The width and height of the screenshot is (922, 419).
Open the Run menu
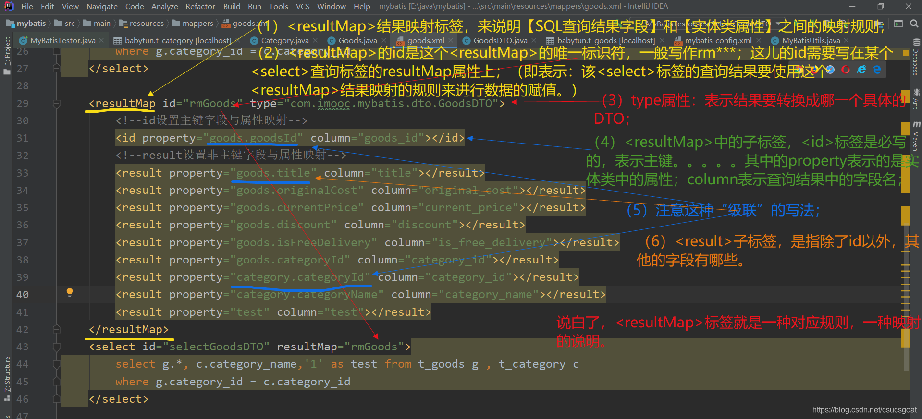(255, 6)
